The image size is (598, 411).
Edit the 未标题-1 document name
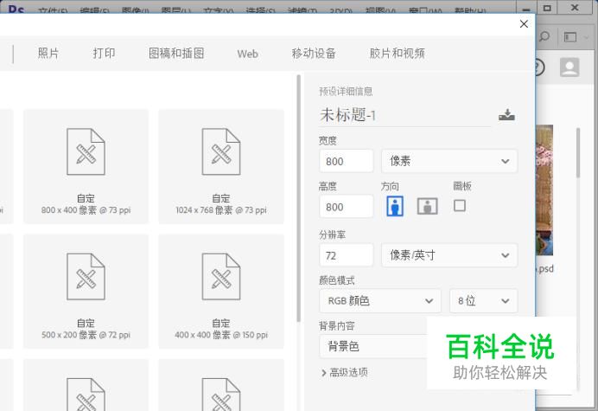click(x=405, y=115)
